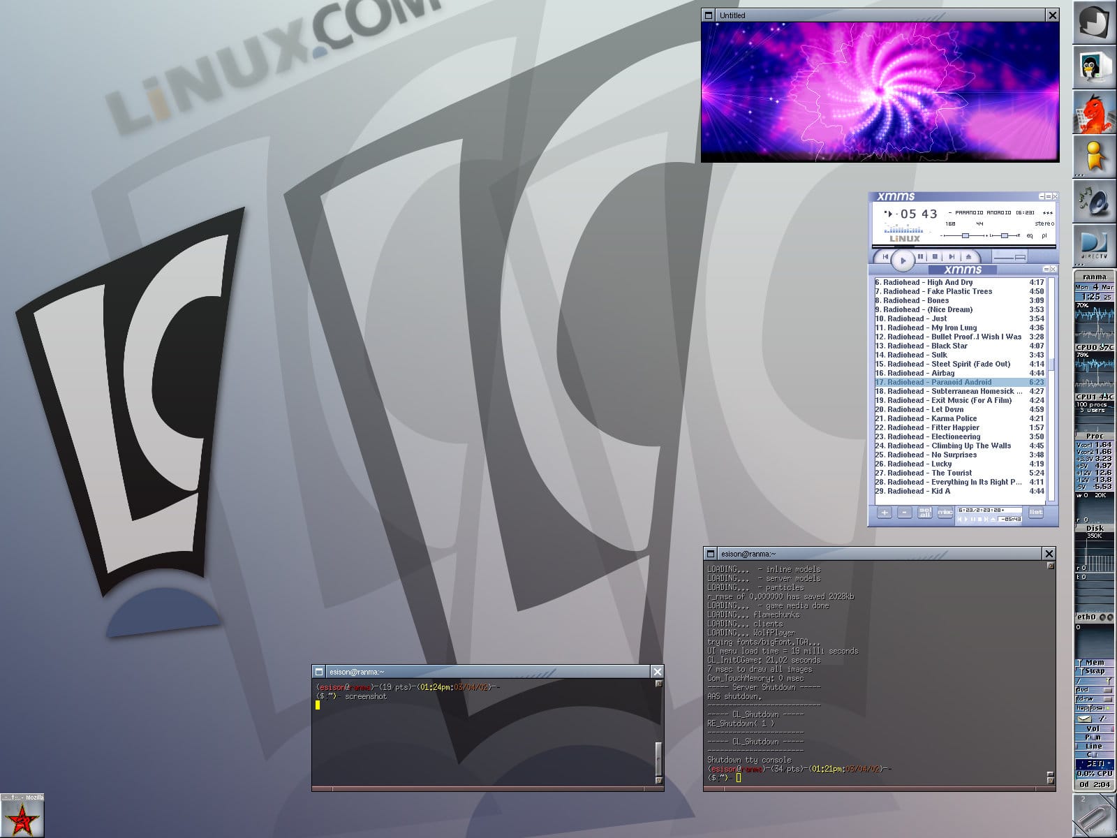This screenshot has height=838, width=1117.
Task: Click the paperclip icon at dock bottom
Action: 1094,816
